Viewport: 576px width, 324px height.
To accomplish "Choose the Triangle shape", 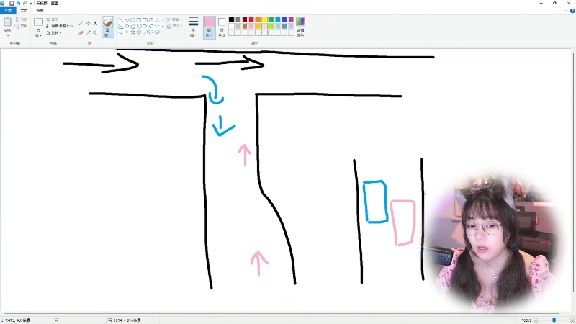I will pos(157,20).
